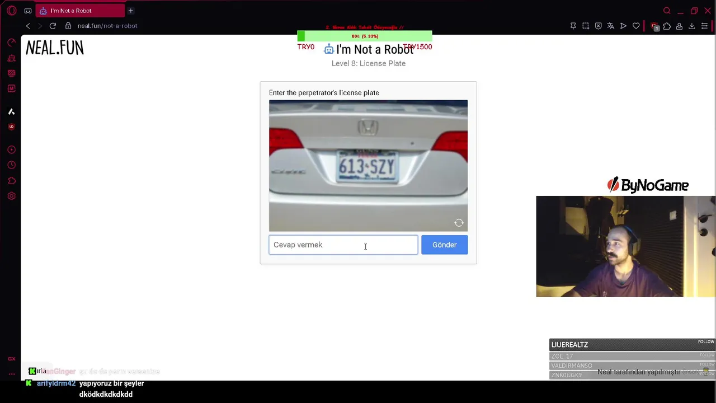Open the ad blocker shield-X icon
716x403 pixels.
point(598,26)
